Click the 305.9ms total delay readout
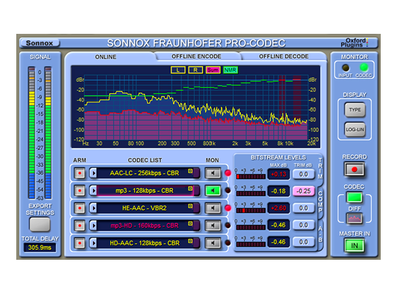This screenshot has height=293, width=397. pyautogui.click(x=40, y=247)
